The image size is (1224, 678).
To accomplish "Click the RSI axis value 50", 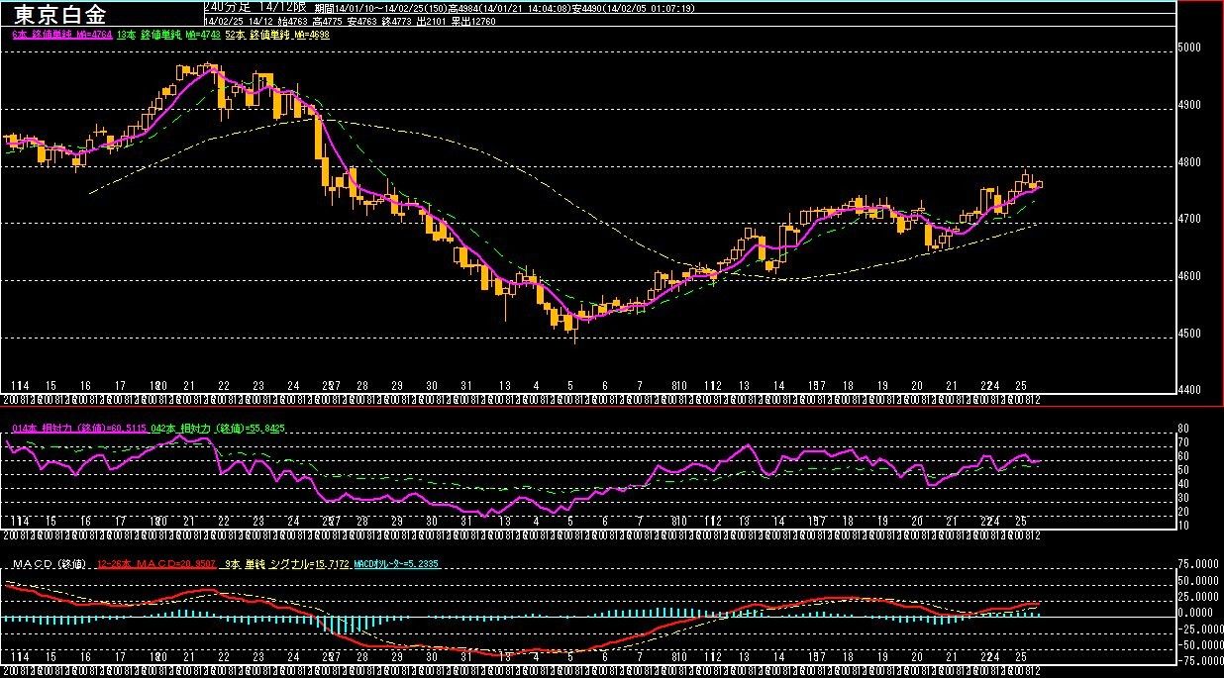I will 1185,469.
